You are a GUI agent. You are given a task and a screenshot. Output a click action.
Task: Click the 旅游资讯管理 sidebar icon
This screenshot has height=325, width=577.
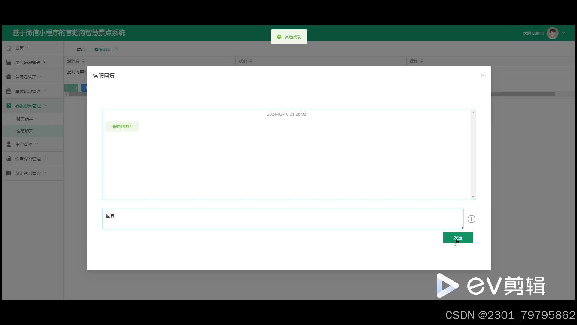click(9, 173)
